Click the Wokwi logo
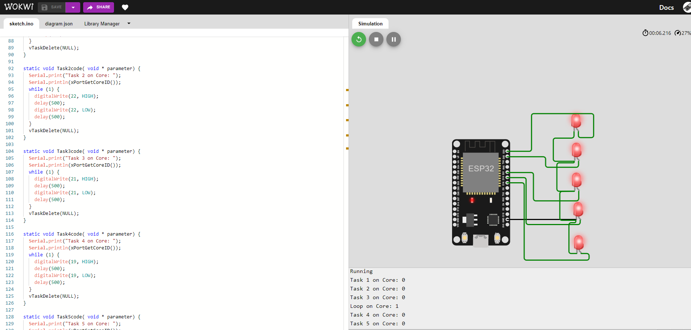The height and width of the screenshot is (330, 691). [19, 7]
